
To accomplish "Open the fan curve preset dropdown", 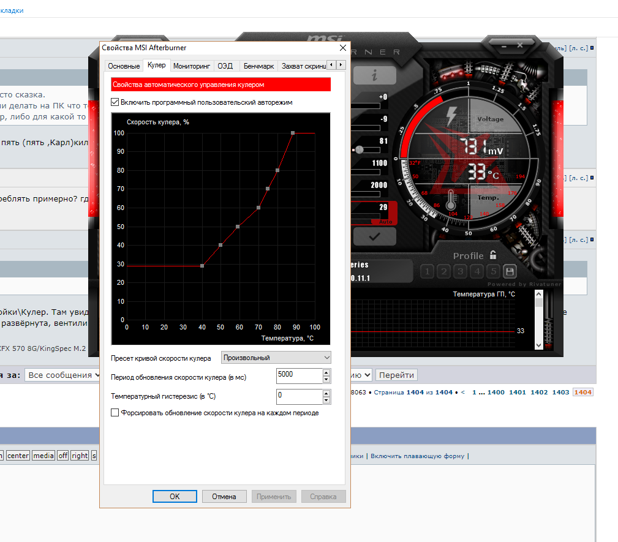I will (x=276, y=358).
